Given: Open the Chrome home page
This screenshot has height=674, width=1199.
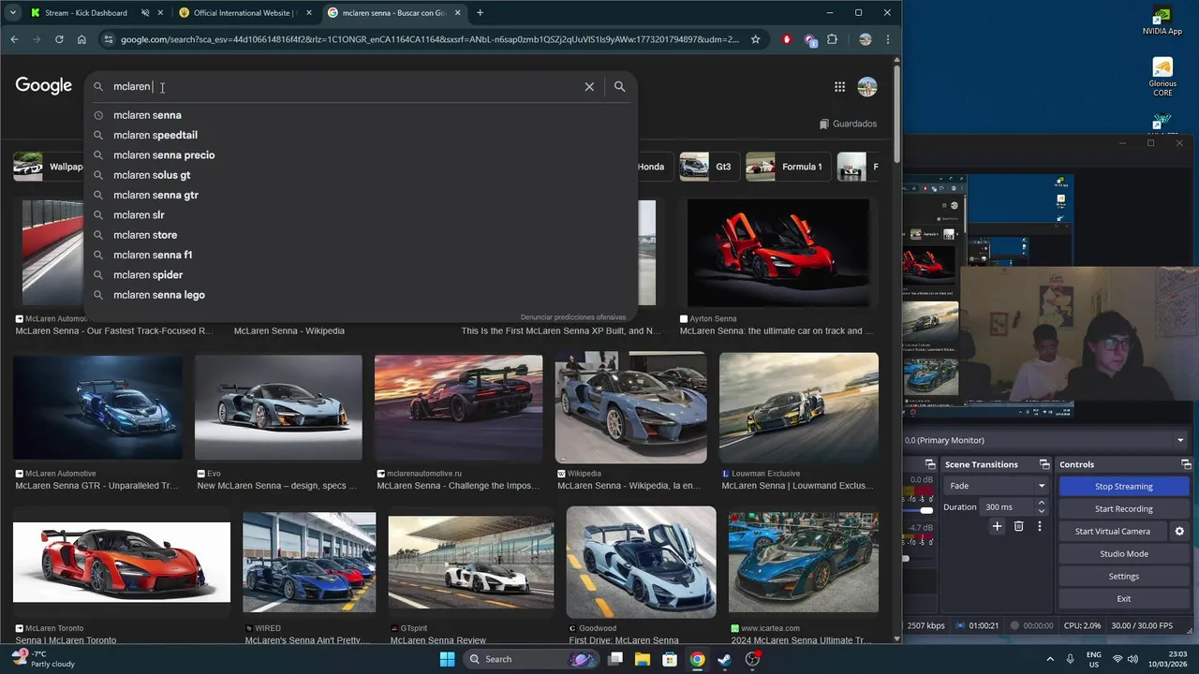Looking at the screenshot, I should (81, 39).
